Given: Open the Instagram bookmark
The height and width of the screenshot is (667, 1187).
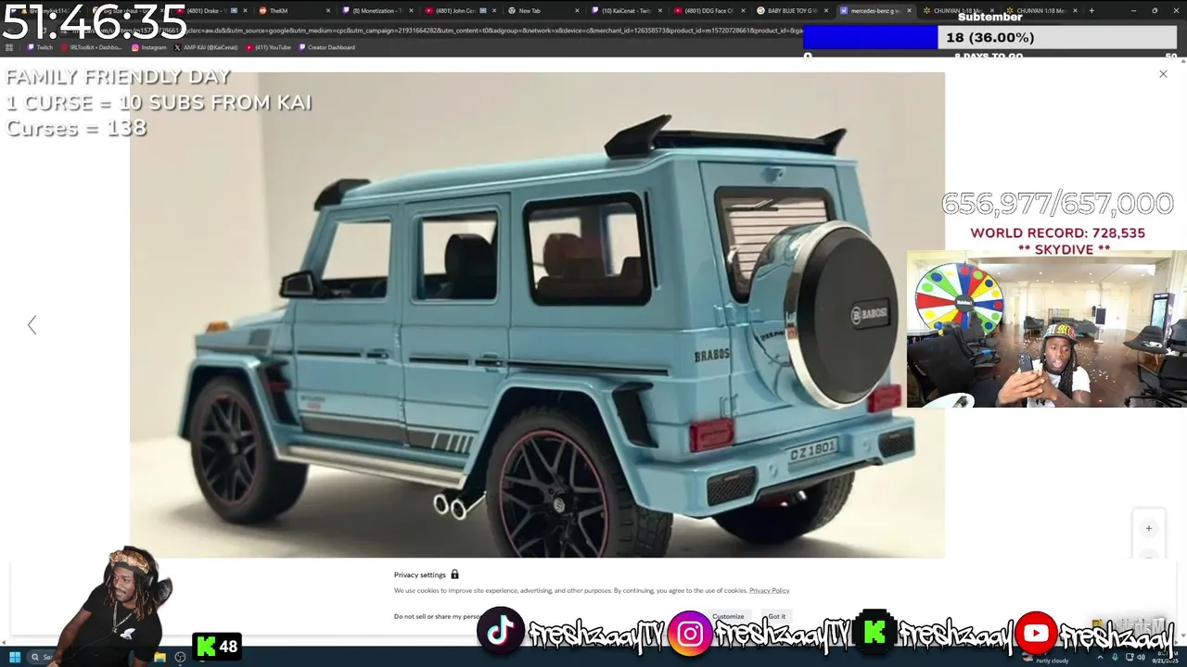Looking at the screenshot, I should pos(149,47).
